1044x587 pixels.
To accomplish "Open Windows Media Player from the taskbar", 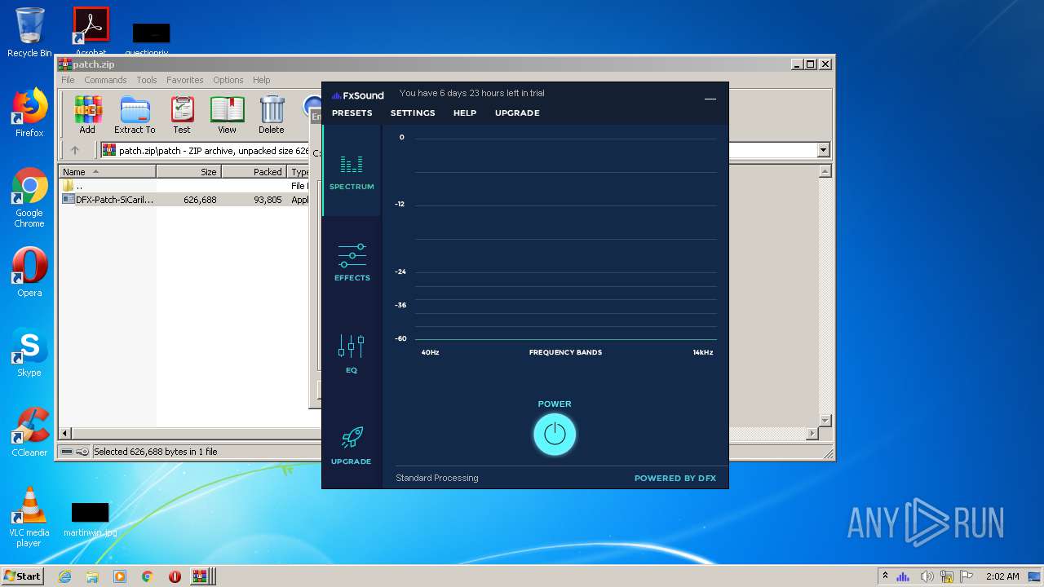I will coord(120,576).
